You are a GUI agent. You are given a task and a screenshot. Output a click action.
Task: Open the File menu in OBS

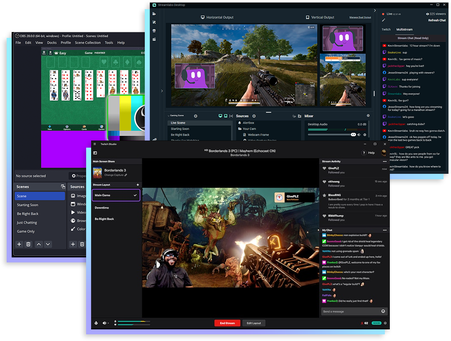[x=18, y=42]
